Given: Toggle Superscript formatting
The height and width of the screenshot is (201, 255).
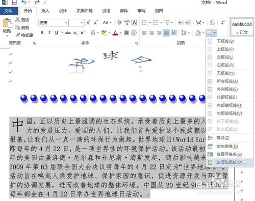Looking at the screenshot, I should coord(83,33).
